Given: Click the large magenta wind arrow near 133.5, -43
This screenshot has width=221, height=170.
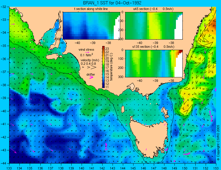Looking at the screenshot, I should 14,151.
